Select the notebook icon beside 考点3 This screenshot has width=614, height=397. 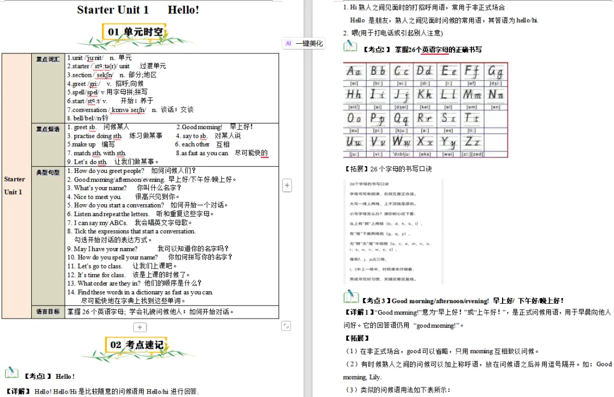coord(351,297)
